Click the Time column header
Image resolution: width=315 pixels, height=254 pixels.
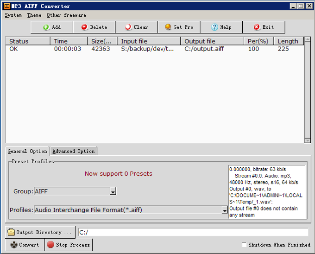69,41
